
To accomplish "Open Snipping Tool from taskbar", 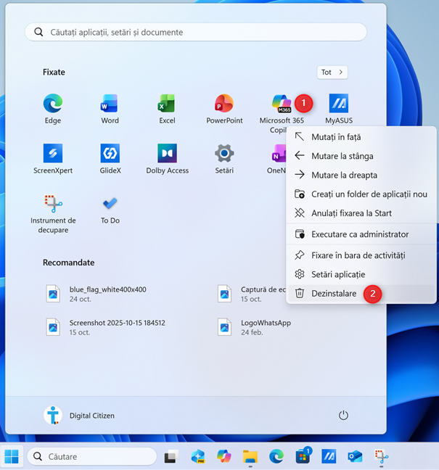I will tap(381, 456).
